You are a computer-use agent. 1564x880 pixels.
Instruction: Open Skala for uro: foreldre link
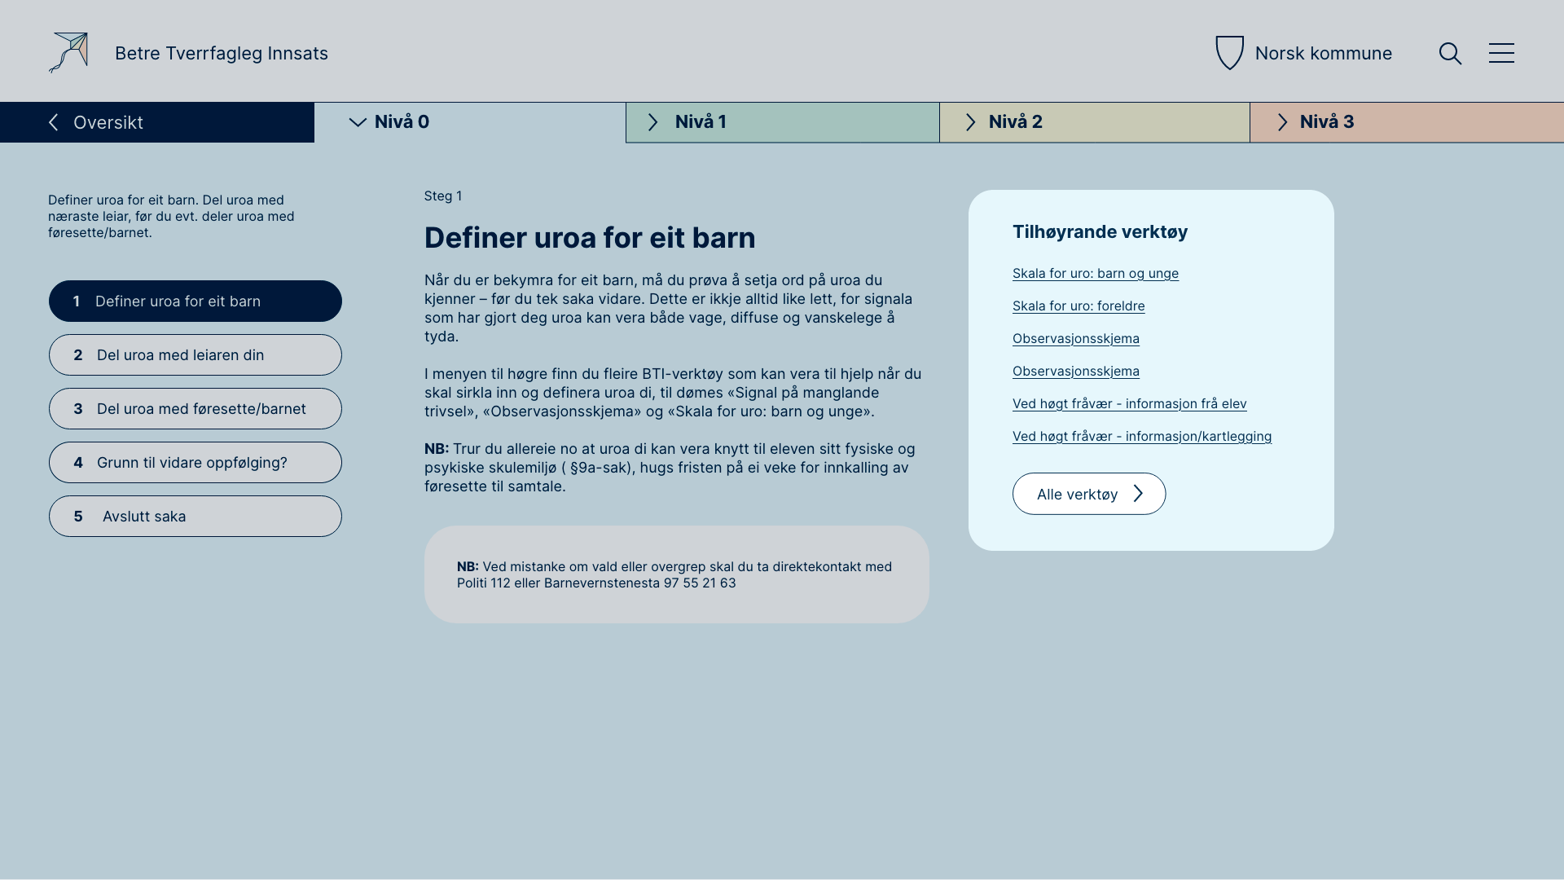(x=1078, y=306)
